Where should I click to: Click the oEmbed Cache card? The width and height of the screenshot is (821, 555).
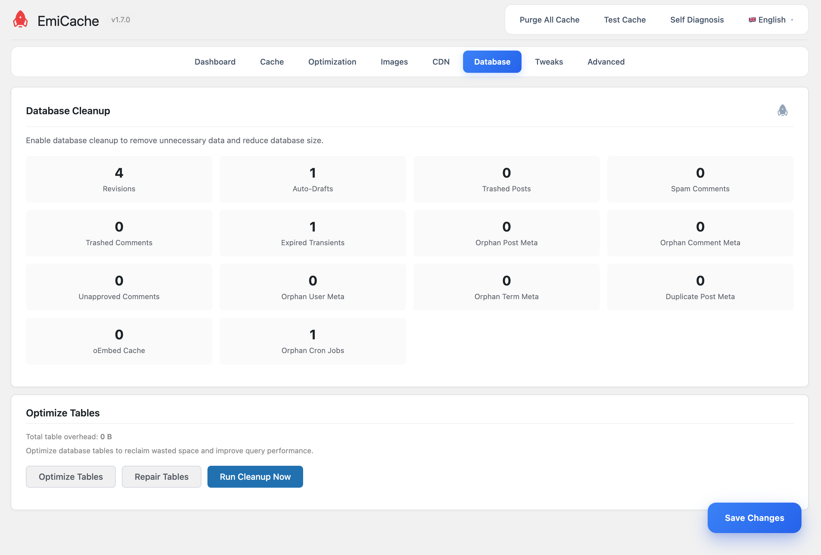point(119,341)
